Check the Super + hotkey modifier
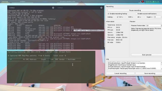The width and height of the screenshot is (162, 91). [x=145, y=17]
